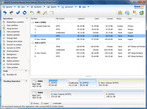Click the Disk 1 (MBR) drive icon in list
The image size is (147, 109).
[33, 22]
